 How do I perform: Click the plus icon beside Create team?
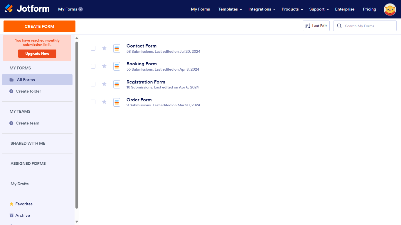tap(11, 123)
